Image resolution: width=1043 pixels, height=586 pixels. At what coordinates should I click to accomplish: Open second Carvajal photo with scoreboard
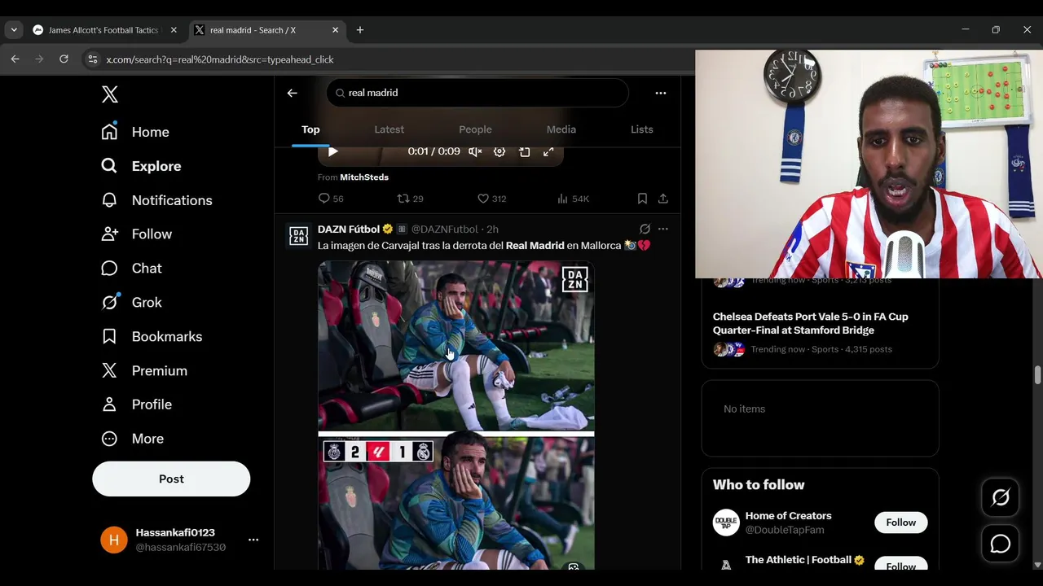point(456,501)
